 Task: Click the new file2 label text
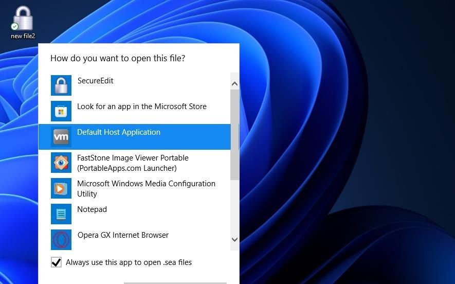(23, 36)
